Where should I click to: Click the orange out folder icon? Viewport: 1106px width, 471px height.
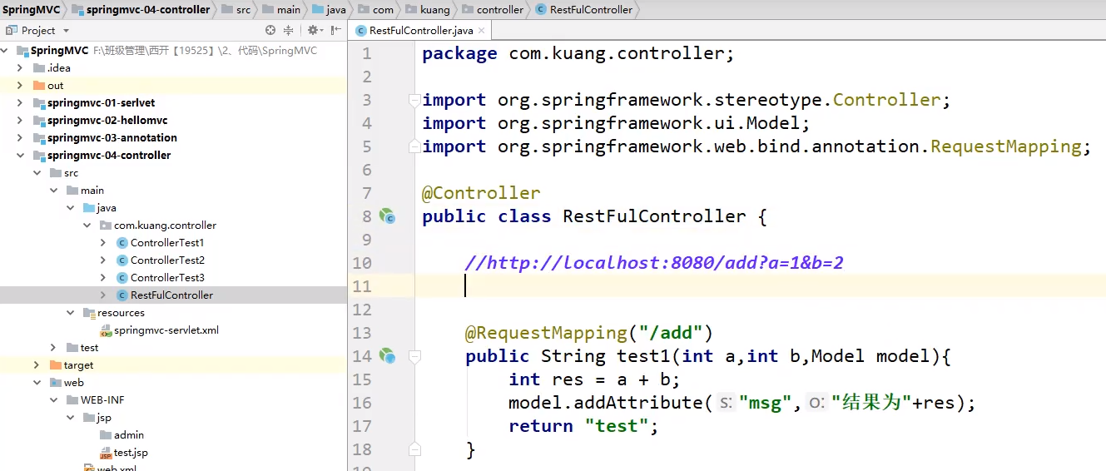pyautogui.click(x=39, y=86)
